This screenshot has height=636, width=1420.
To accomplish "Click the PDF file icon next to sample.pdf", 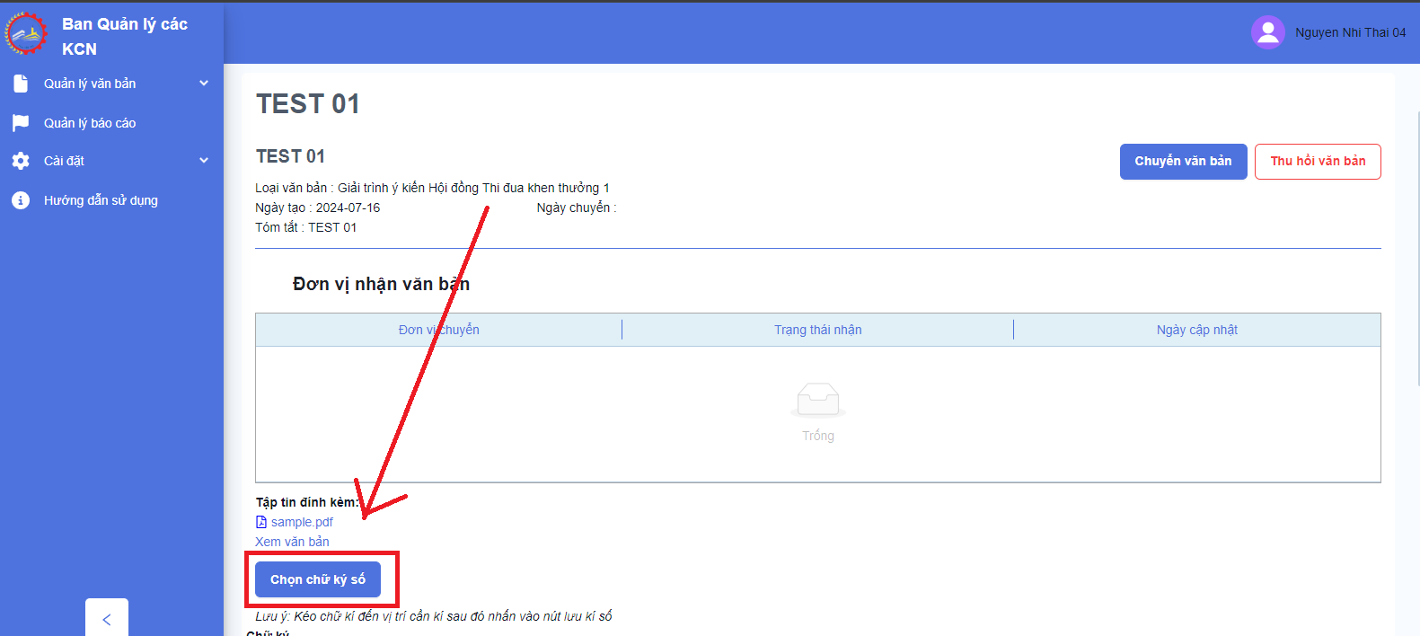I will click(261, 522).
